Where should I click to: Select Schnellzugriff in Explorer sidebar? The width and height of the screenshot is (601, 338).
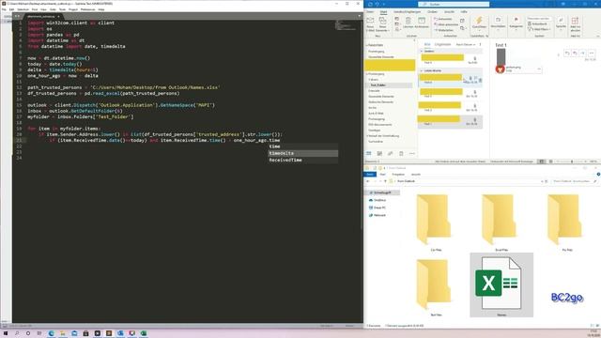pyautogui.click(x=382, y=192)
